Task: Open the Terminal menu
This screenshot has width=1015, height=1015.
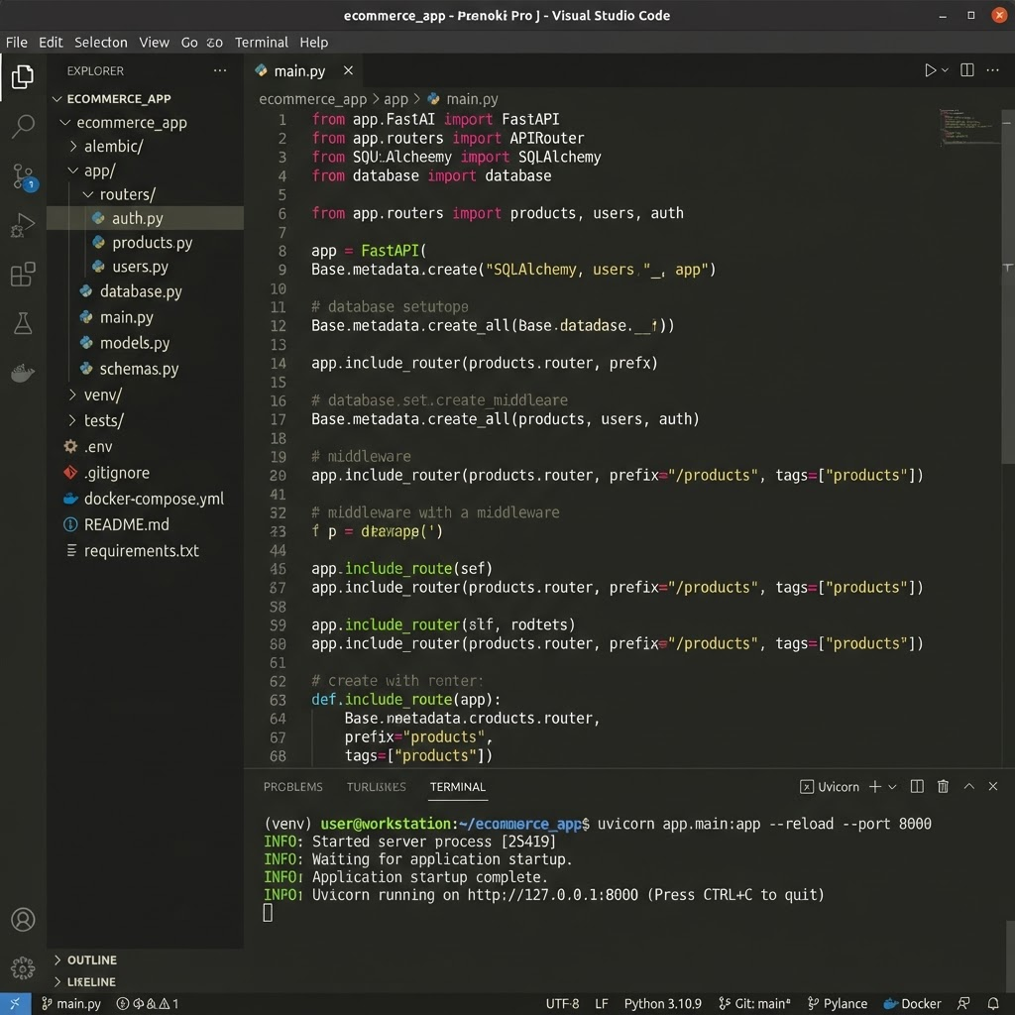Action: (x=261, y=42)
